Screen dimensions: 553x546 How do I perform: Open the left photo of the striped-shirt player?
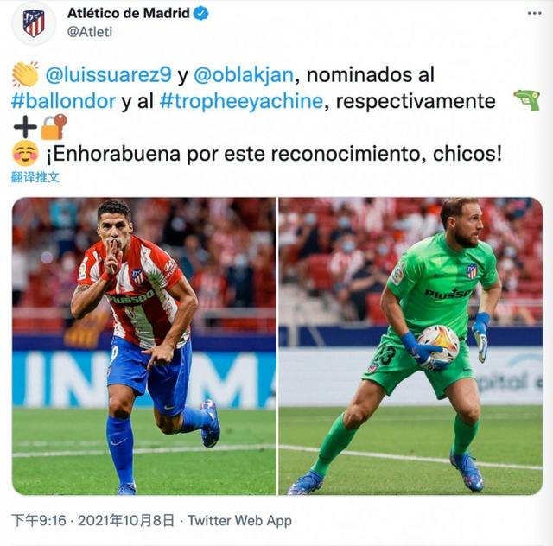[x=144, y=346]
